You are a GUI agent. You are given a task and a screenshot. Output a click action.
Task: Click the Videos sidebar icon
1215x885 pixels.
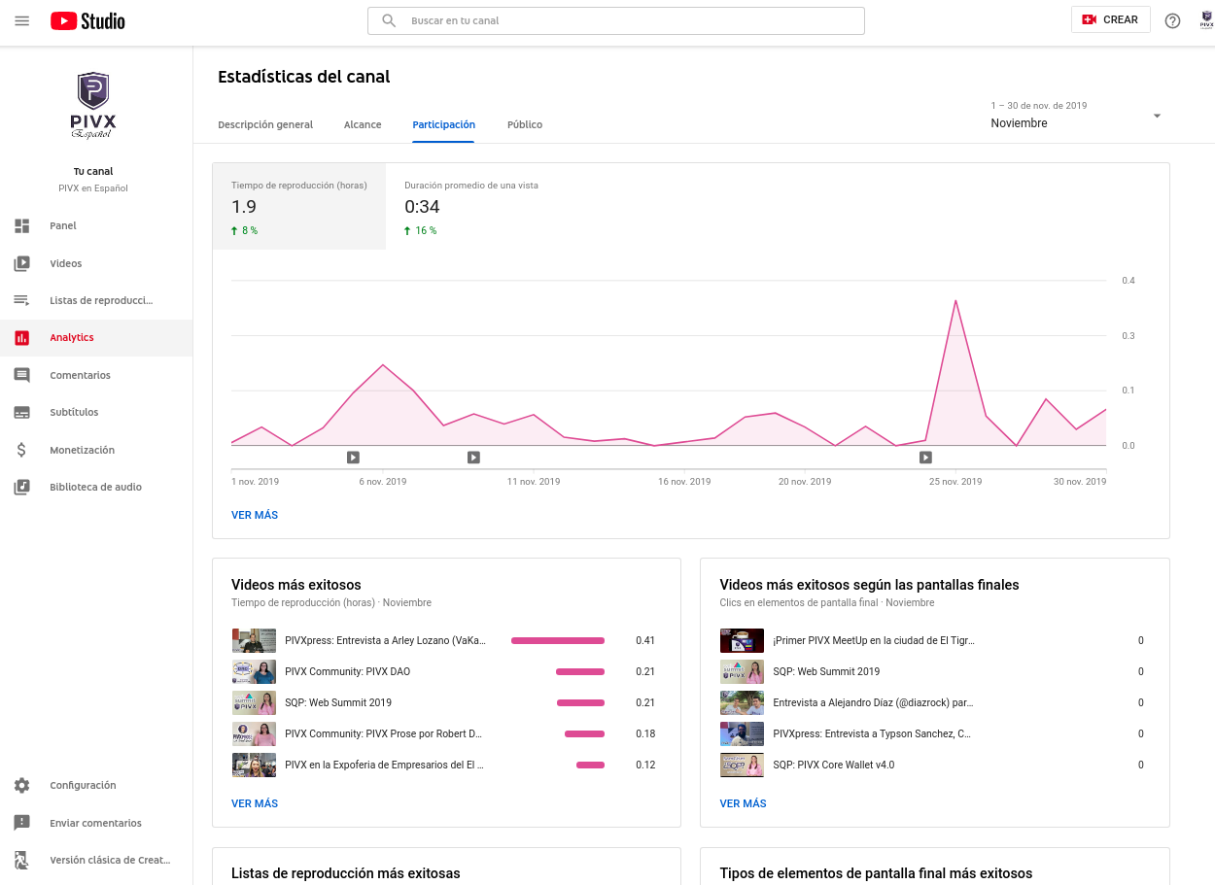click(x=22, y=263)
